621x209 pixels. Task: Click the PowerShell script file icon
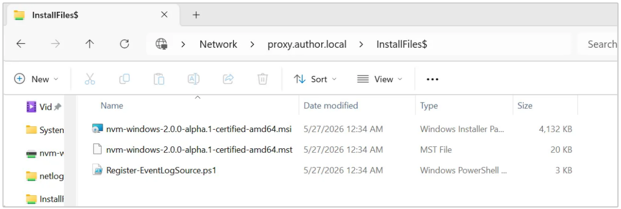[97, 171]
